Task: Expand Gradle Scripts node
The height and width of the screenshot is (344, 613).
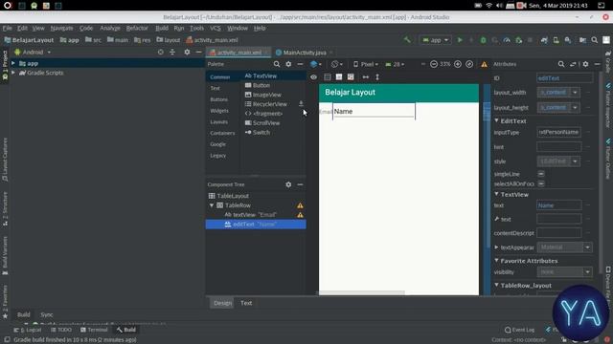Action: (13, 73)
